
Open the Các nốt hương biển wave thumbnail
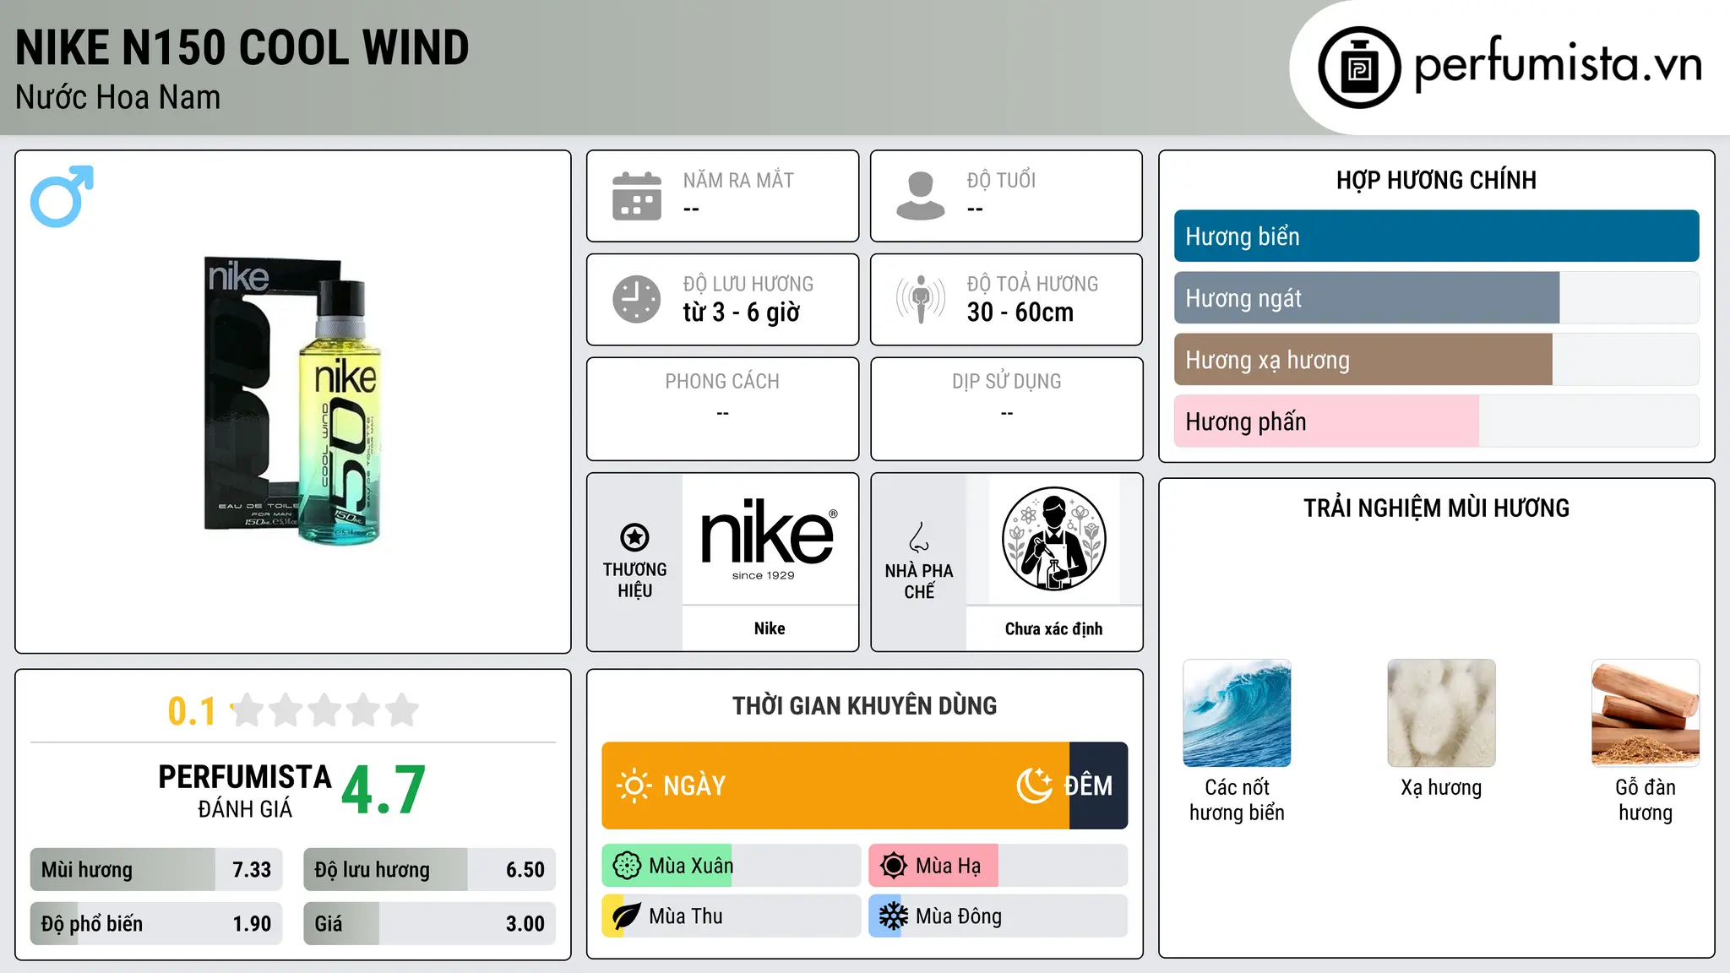[1237, 713]
